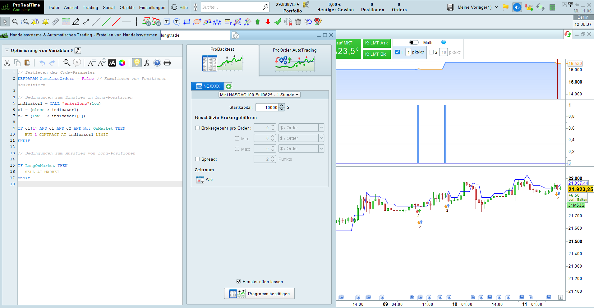Select the Fibonacci retracement tool
This screenshot has width=594, height=308.
(x=228, y=22)
